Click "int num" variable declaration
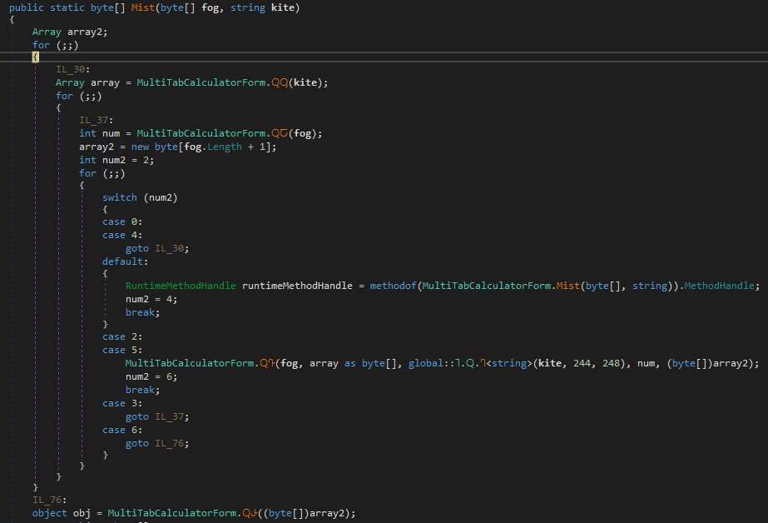Viewport: 768px width, 523px height. click(x=99, y=133)
